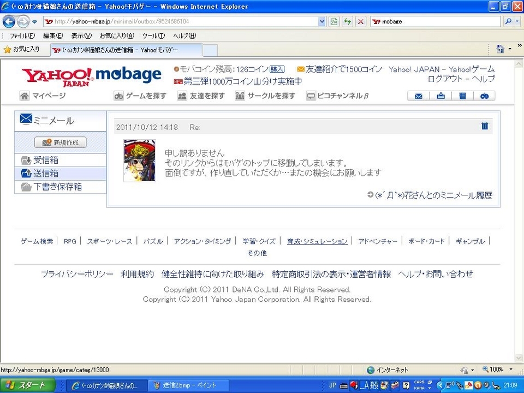Go to マイページ

pyautogui.click(x=43, y=96)
